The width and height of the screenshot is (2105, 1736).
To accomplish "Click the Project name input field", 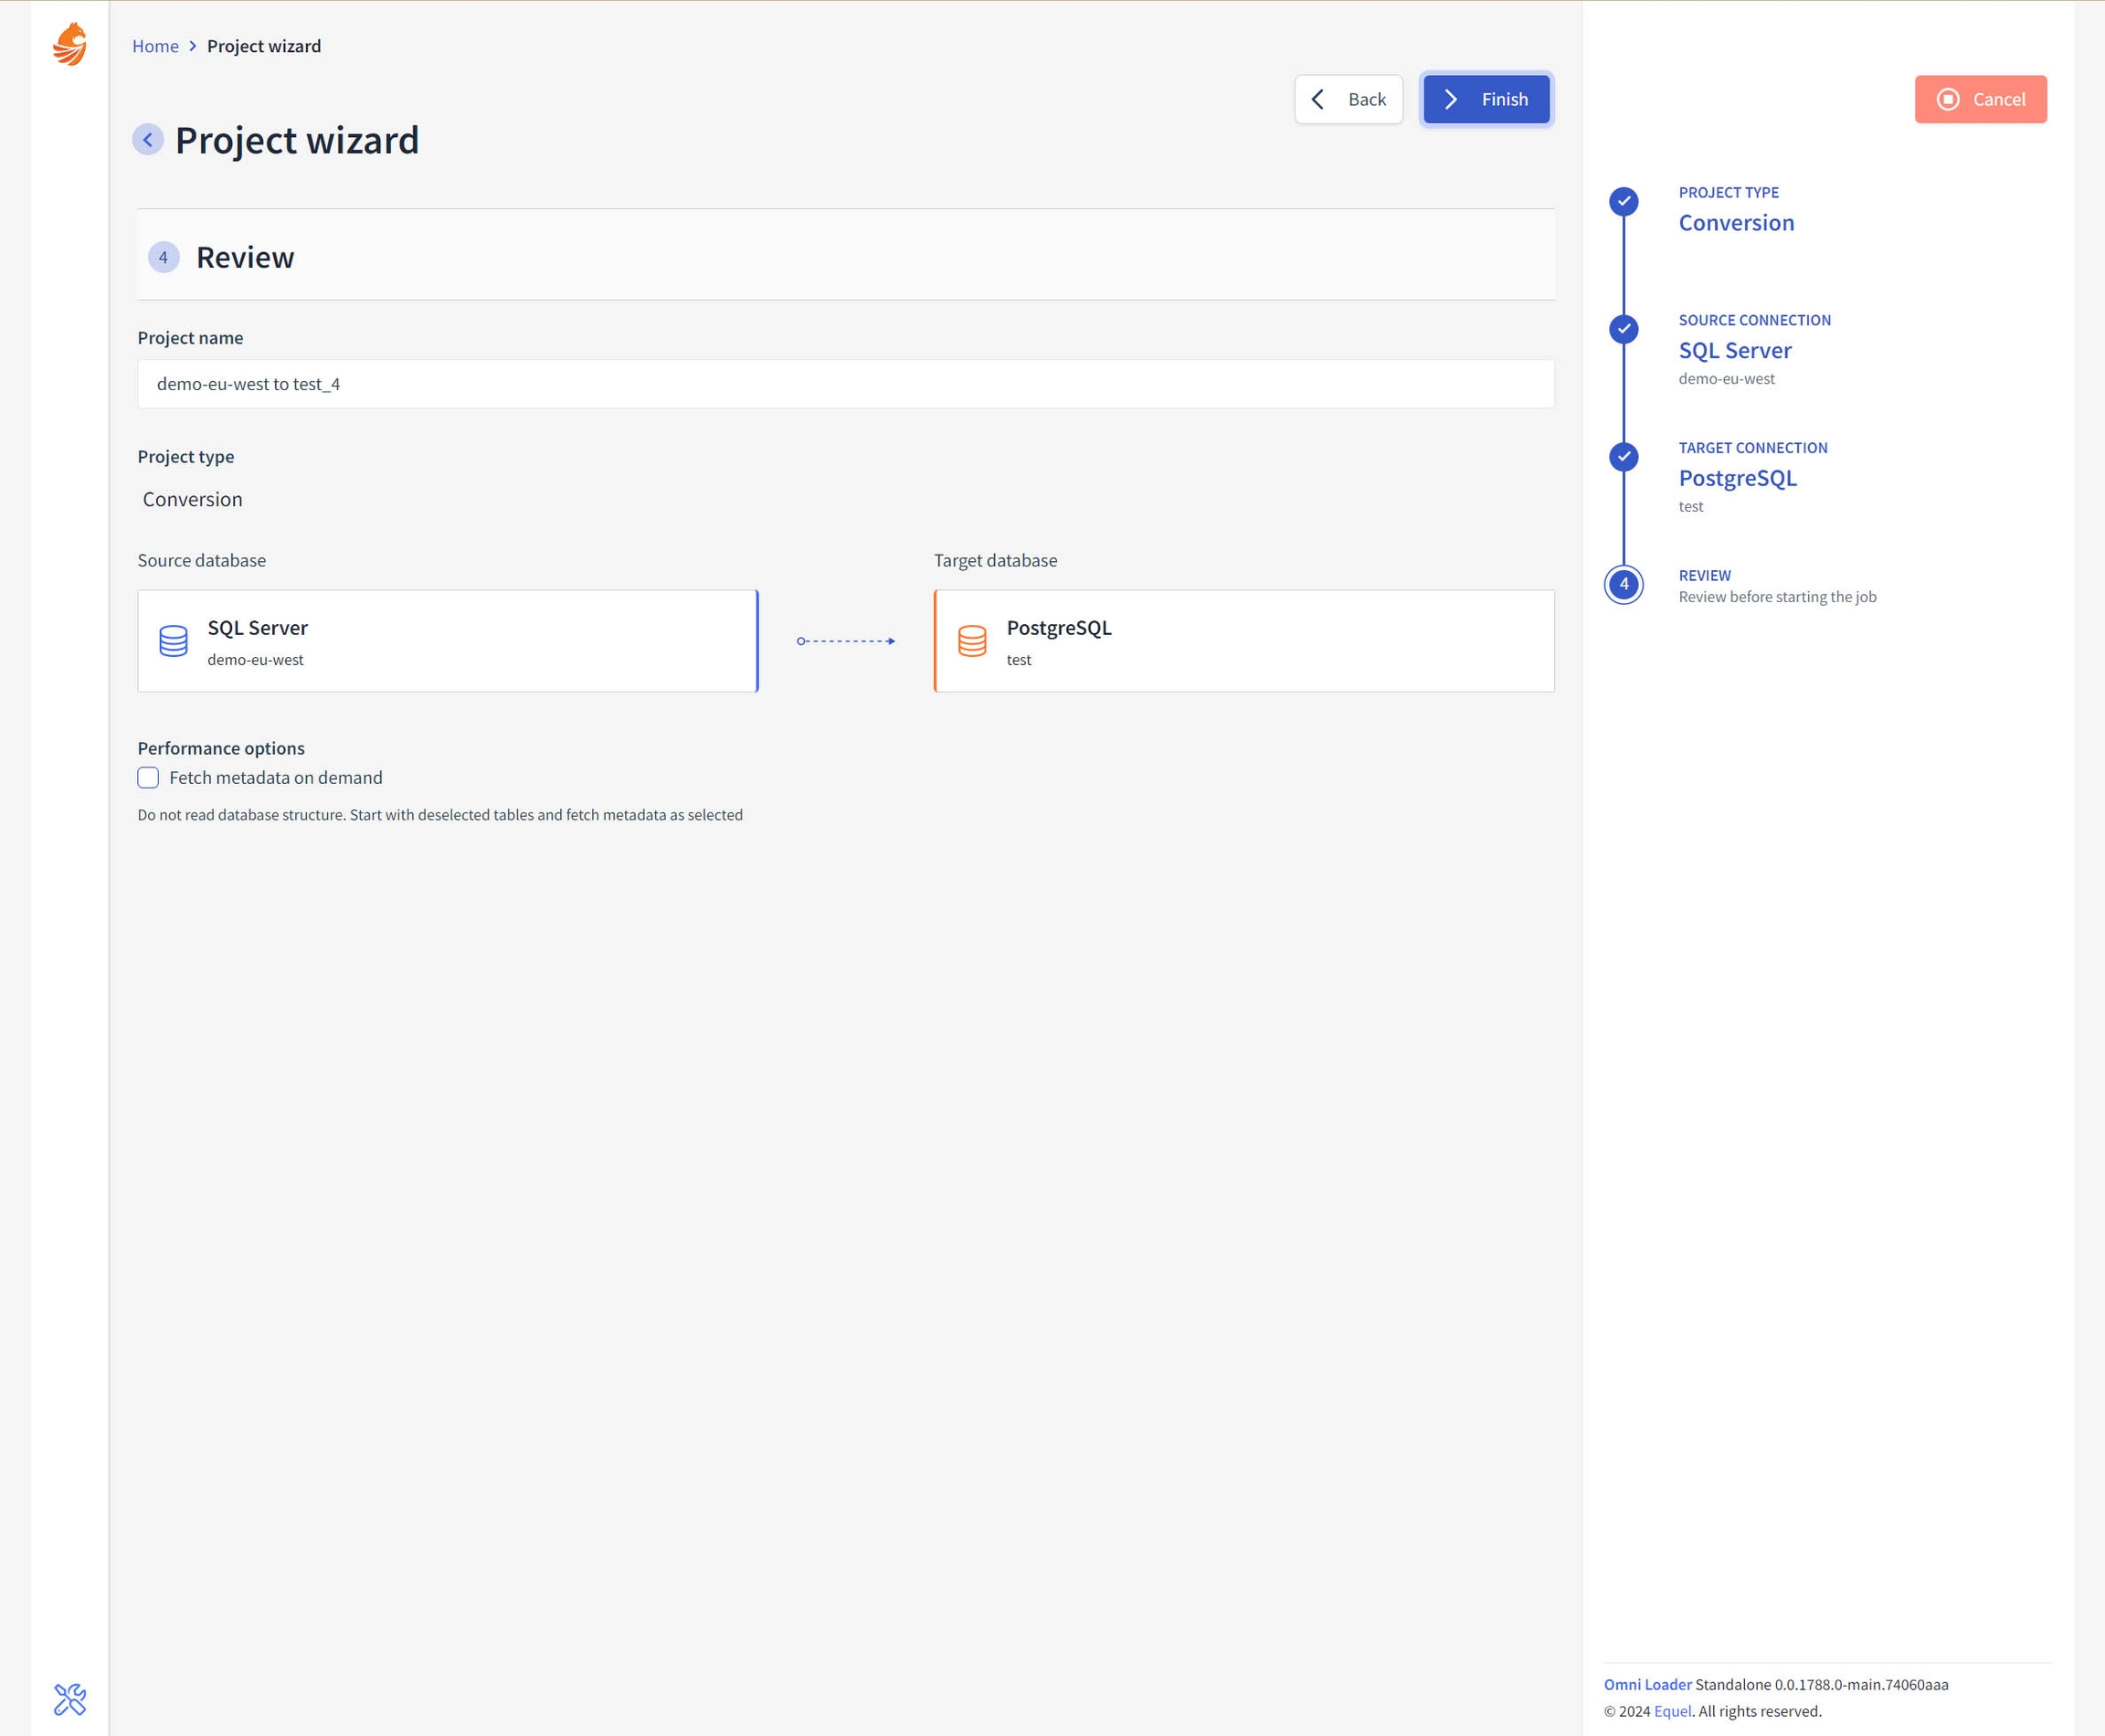I will 845,384.
